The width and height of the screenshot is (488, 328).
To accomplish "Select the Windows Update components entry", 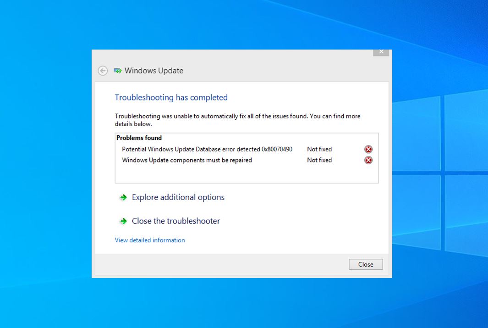I will point(187,160).
